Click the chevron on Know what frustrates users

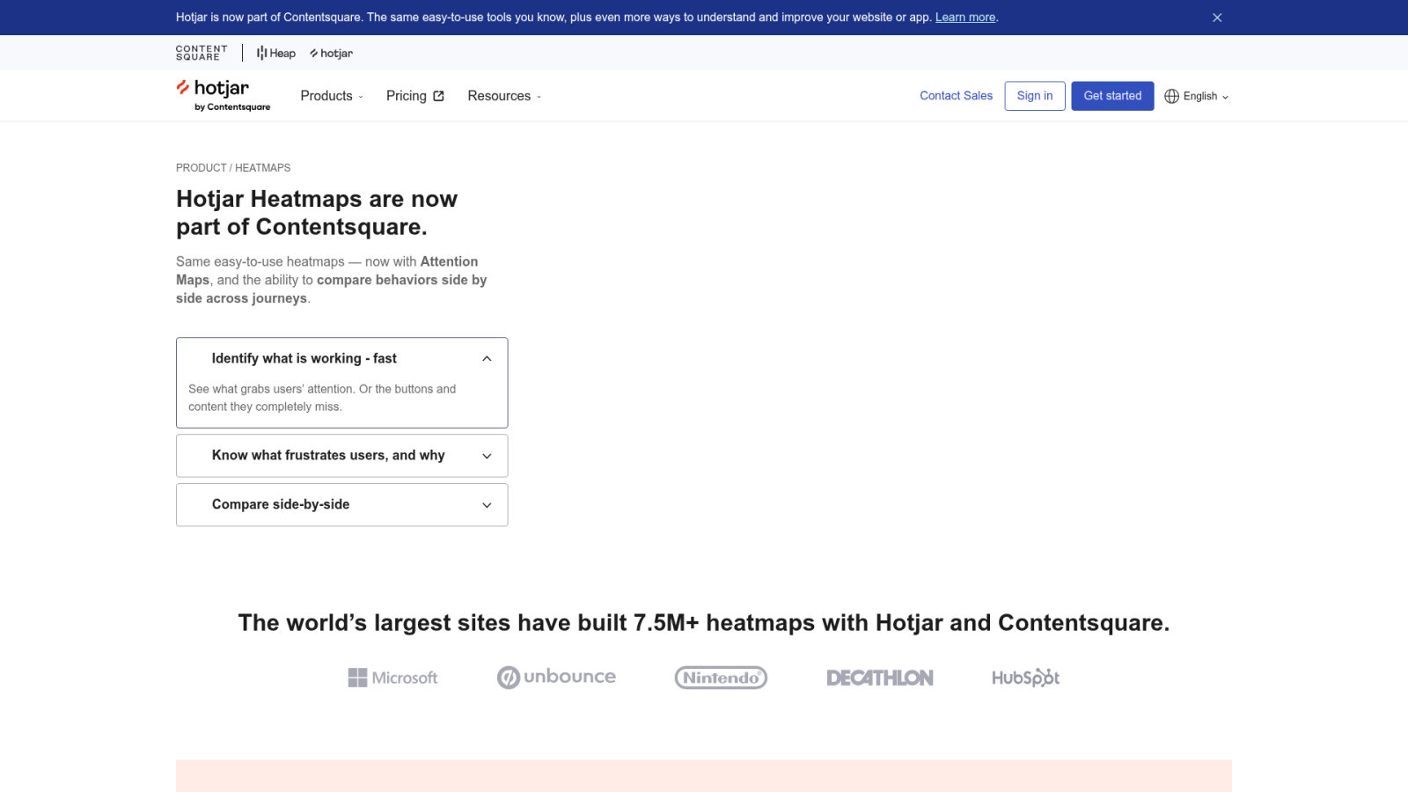tap(487, 456)
